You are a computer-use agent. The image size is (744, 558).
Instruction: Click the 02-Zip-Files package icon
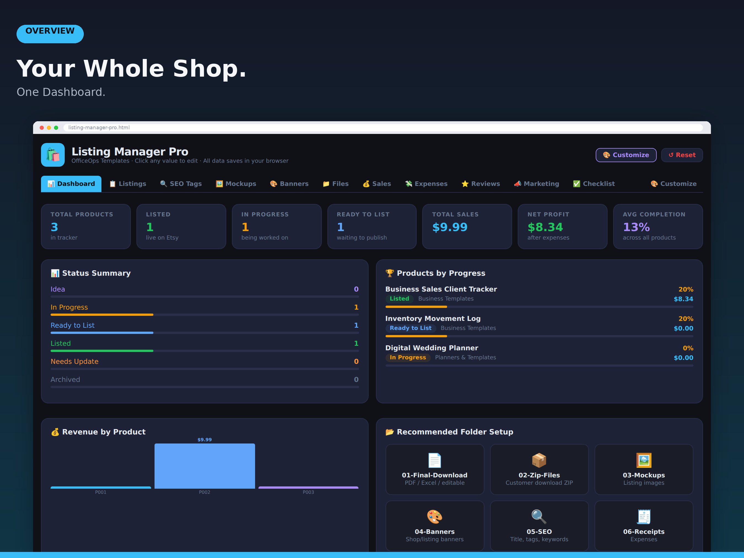[x=539, y=460]
